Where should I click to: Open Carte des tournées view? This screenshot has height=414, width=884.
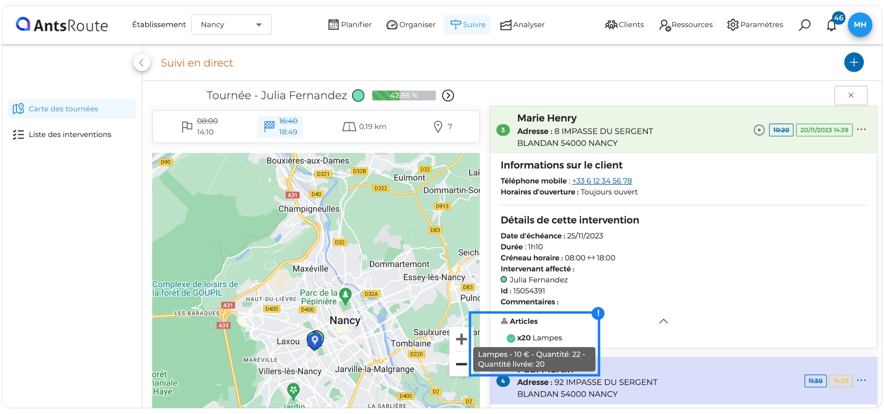[x=72, y=109]
